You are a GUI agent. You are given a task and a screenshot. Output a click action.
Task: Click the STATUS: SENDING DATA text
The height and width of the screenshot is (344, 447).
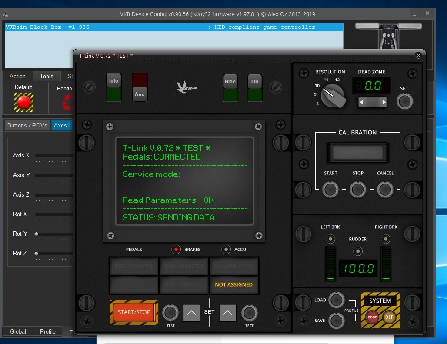168,218
